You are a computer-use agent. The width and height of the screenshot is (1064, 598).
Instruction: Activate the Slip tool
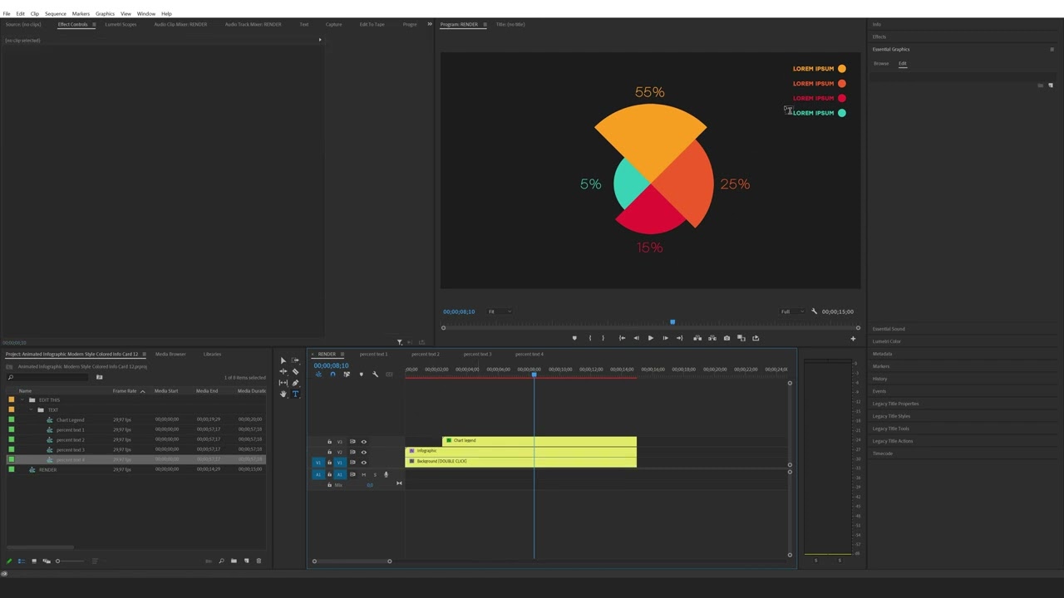point(283,382)
